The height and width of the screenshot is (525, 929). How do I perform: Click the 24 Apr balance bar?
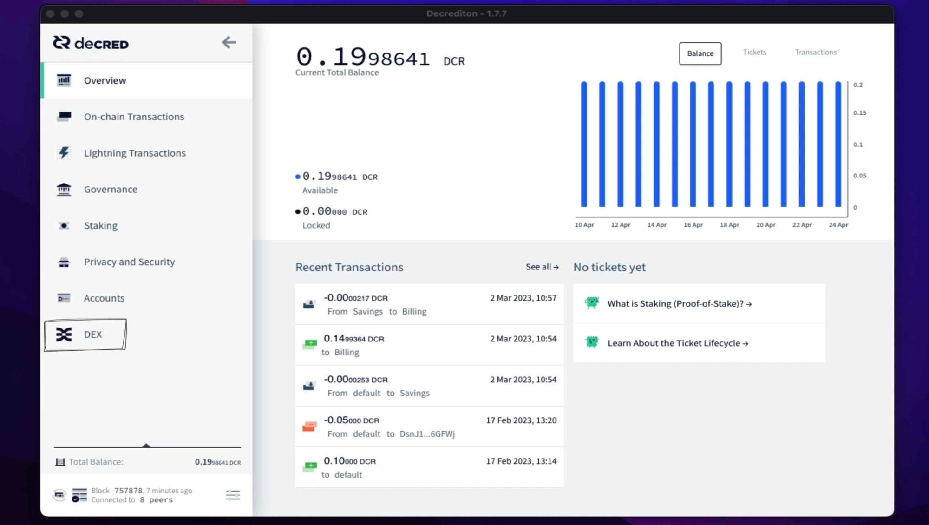coord(838,144)
